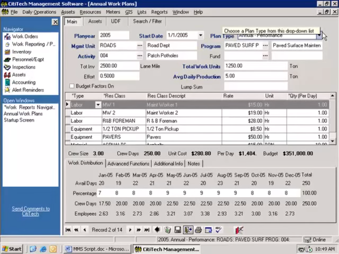Viewport: 339px width, 254px height.
Task: Select the Personnel/Eqpt icon
Action: pyautogui.click(x=7, y=60)
